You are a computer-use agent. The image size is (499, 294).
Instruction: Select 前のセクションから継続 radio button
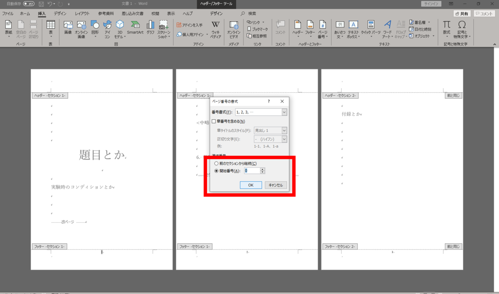click(216, 164)
